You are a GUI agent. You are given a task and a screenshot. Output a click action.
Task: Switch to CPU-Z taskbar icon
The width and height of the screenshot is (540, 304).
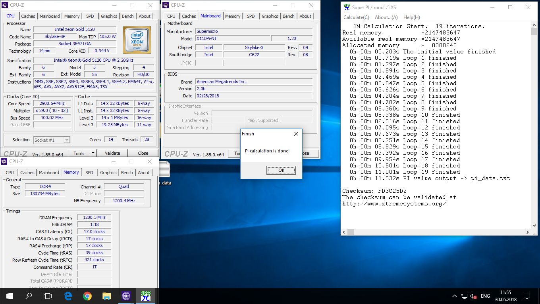coord(126,296)
